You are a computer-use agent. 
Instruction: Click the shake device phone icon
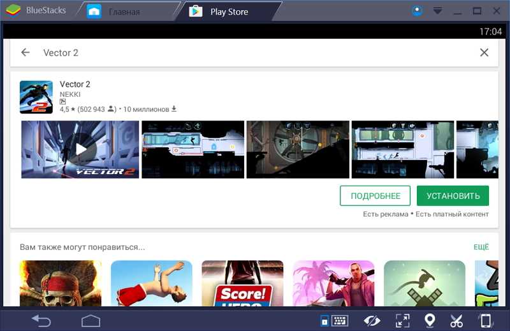[x=486, y=321]
